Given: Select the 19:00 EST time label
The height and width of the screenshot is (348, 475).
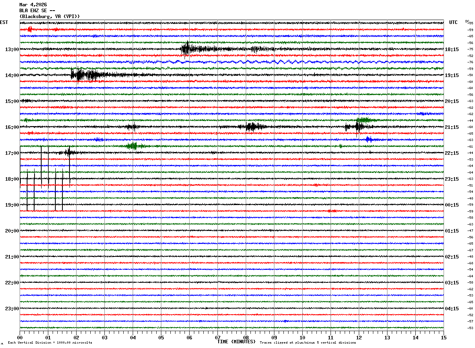Looking at the screenshot, I should coord(12,205).
